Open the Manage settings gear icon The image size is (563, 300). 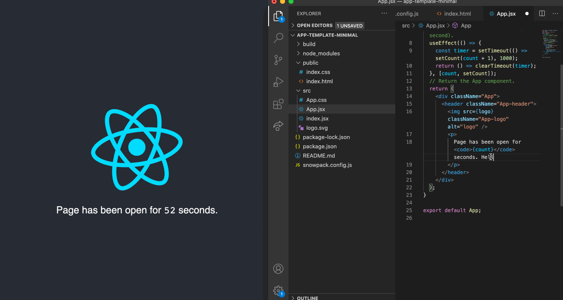[278, 291]
